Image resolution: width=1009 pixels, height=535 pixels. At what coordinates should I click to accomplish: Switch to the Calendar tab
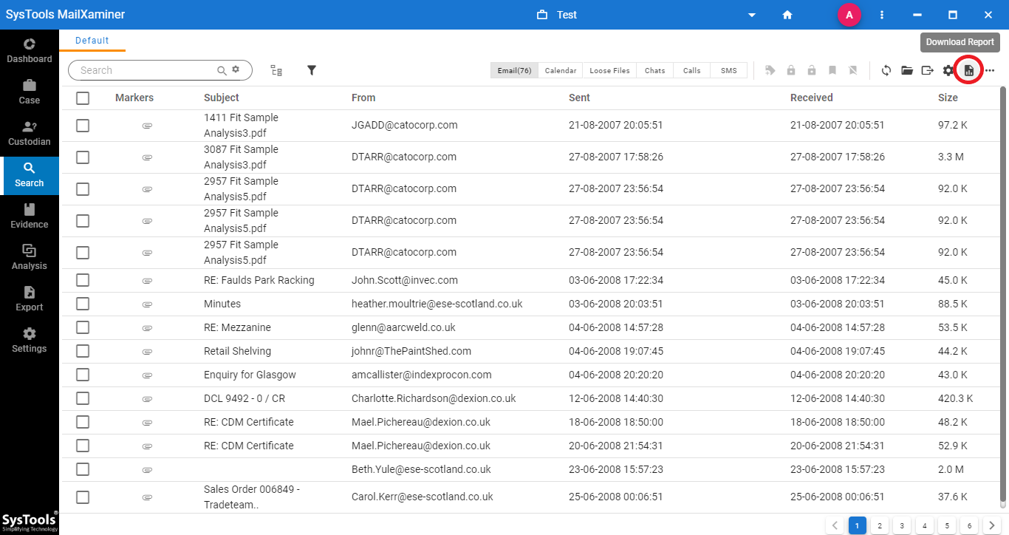(x=561, y=70)
